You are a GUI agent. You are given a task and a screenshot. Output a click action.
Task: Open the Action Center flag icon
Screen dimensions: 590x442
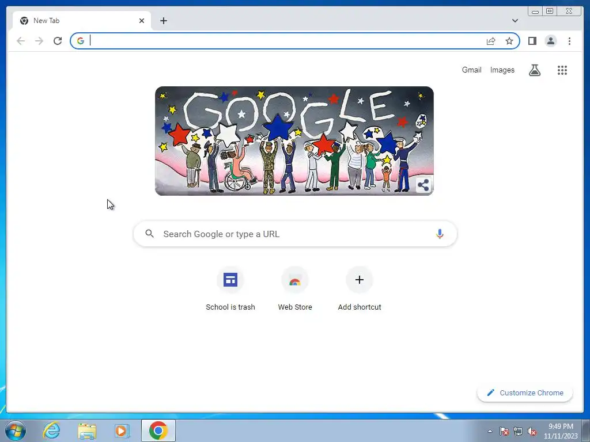504,431
